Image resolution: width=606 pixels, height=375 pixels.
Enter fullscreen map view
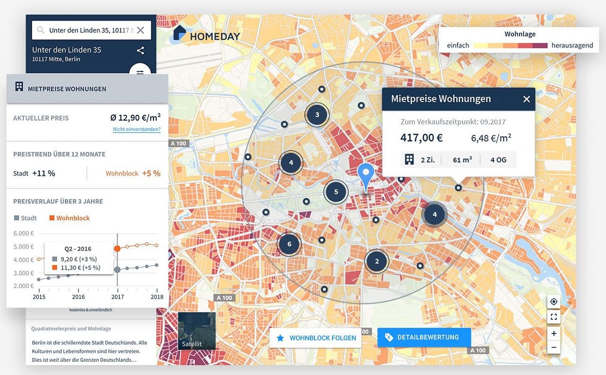point(553,316)
